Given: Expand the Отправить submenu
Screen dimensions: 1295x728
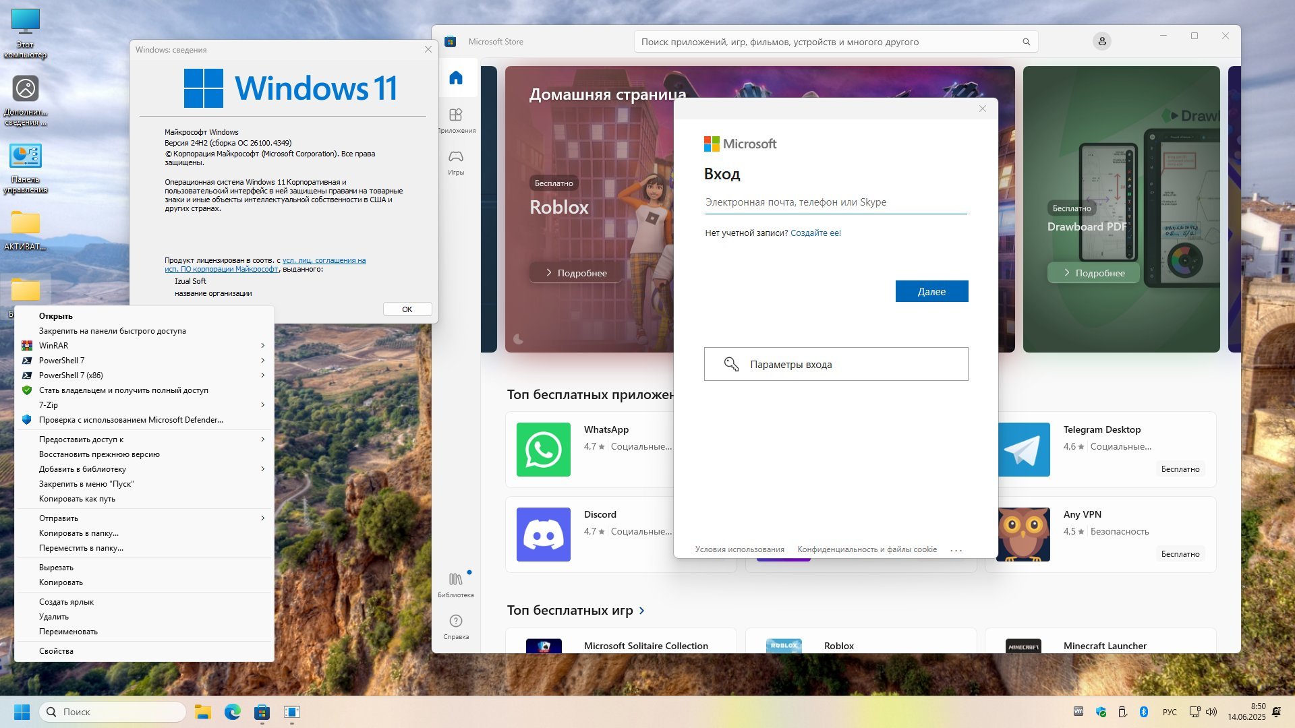Looking at the screenshot, I should point(262,518).
